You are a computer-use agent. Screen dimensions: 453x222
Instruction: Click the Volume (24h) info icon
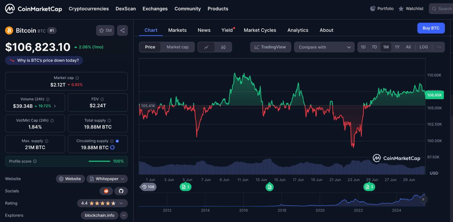point(48,99)
